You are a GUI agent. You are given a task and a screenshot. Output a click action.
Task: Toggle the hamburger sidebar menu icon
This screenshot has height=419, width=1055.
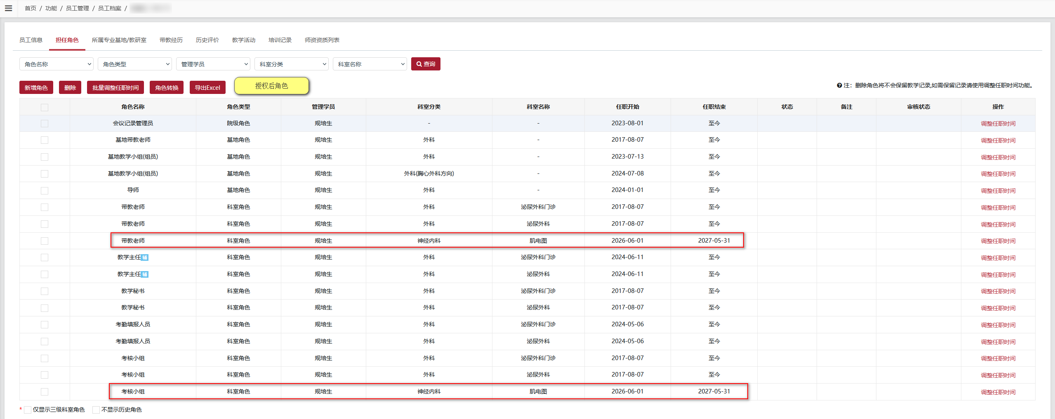point(8,8)
